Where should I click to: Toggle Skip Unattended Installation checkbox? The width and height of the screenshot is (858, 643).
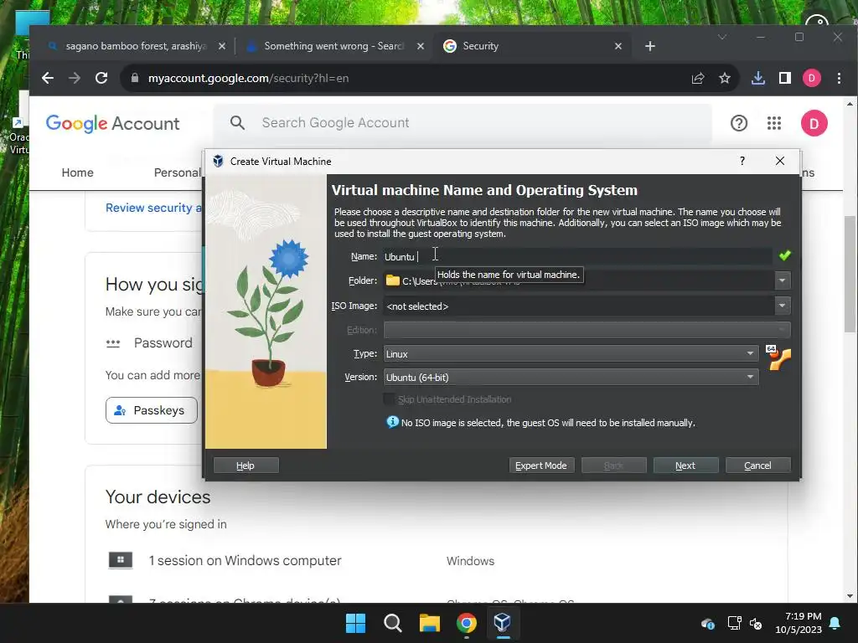click(389, 399)
